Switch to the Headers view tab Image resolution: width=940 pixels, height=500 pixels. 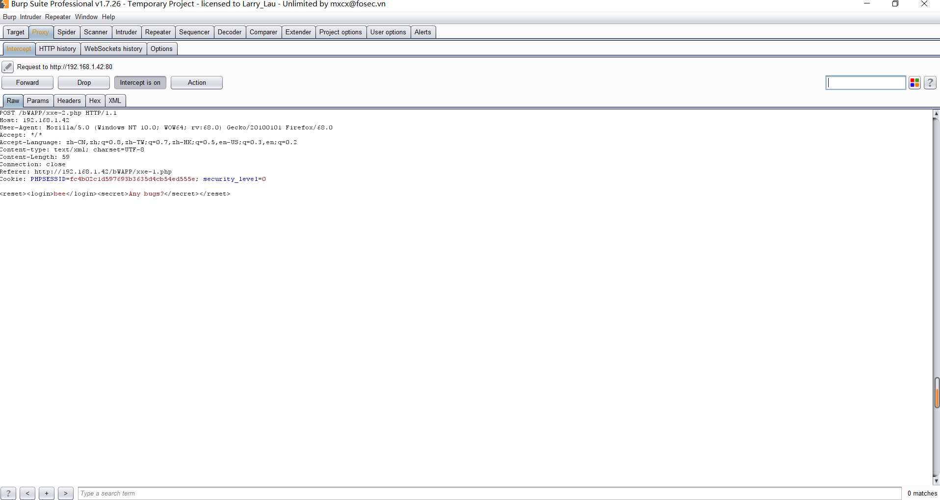(69, 101)
